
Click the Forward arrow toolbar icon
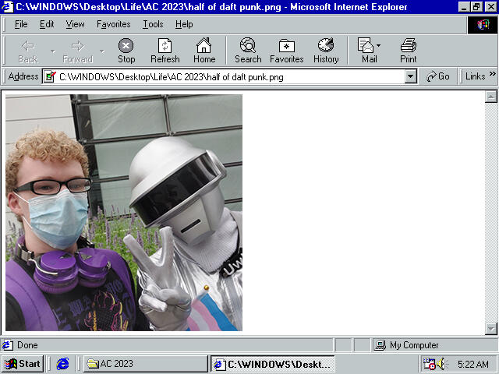pos(77,46)
